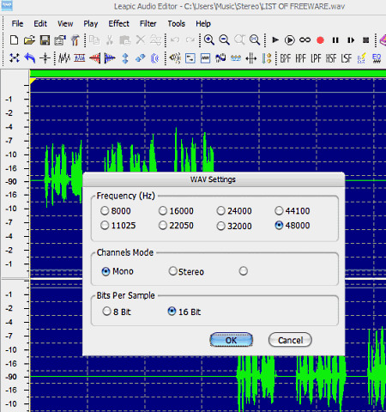Image resolution: width=386 pixels, height=412 pixels.
Task: Click the New file icon
Action: [x=14, y=40]
